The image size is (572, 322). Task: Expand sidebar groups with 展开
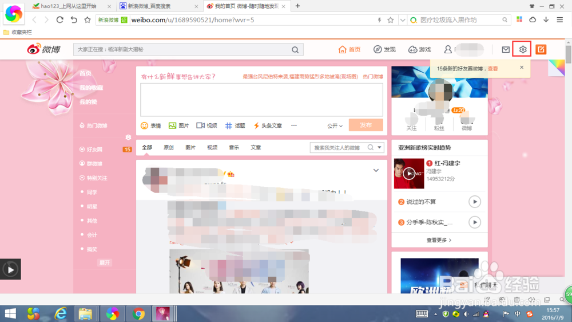pyautogui.click(x=104, y=262)
